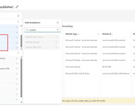Viewport: 135px width, 109px height.
Task: Clear the 'mobile' search text
Action: click(58, 30)
